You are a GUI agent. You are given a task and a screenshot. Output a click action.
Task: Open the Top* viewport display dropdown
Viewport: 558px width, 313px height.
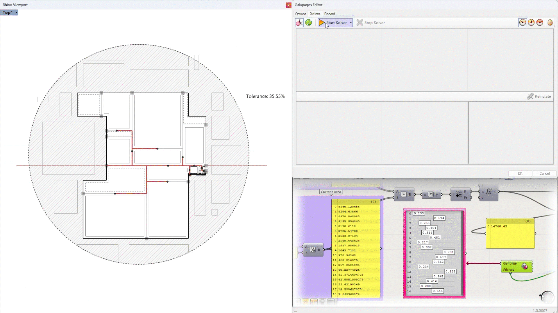[x=17, y=12]
